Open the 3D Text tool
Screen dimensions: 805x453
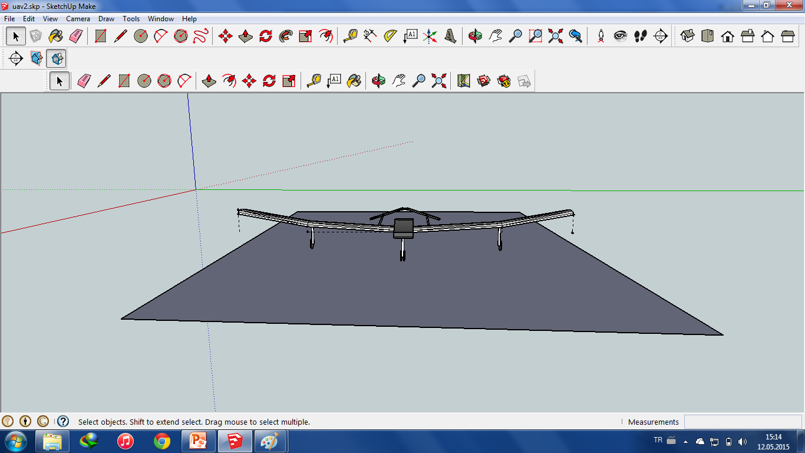[x=450, y=36]
